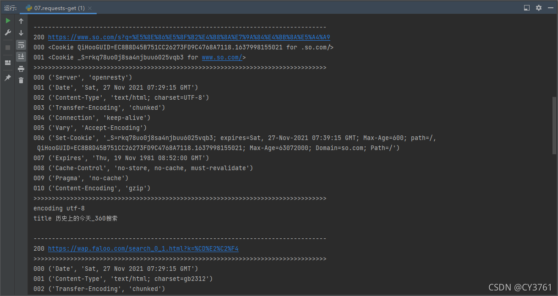Open the www.so.com search URL link

click(189, 38)
